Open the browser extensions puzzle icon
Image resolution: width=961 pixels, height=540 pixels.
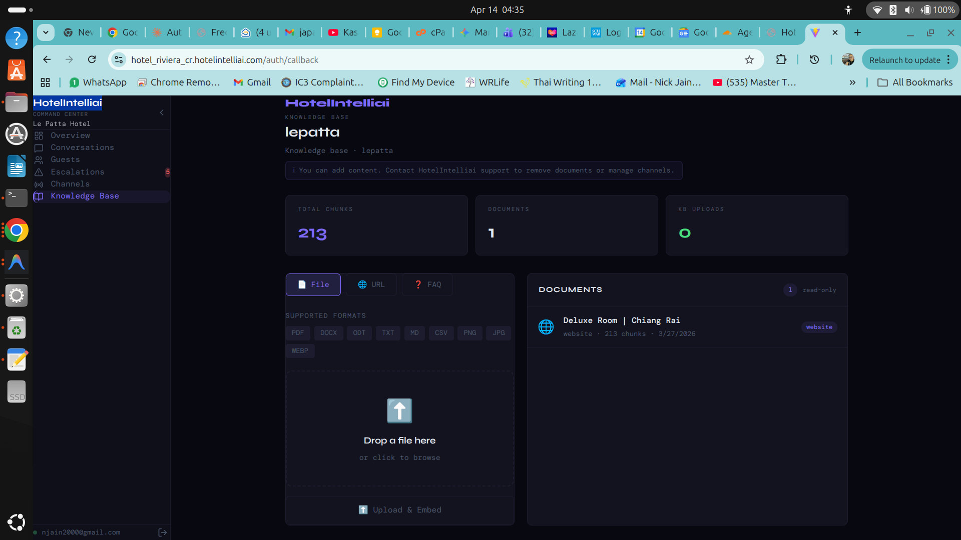tap(781, 59)
